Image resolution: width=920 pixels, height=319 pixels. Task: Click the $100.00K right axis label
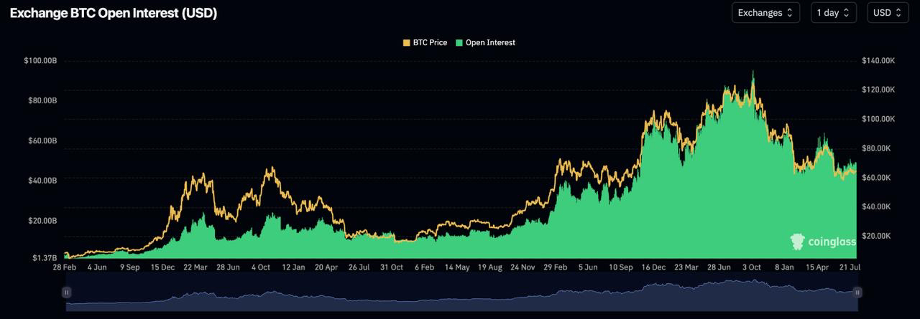click(x=878, y=119)
